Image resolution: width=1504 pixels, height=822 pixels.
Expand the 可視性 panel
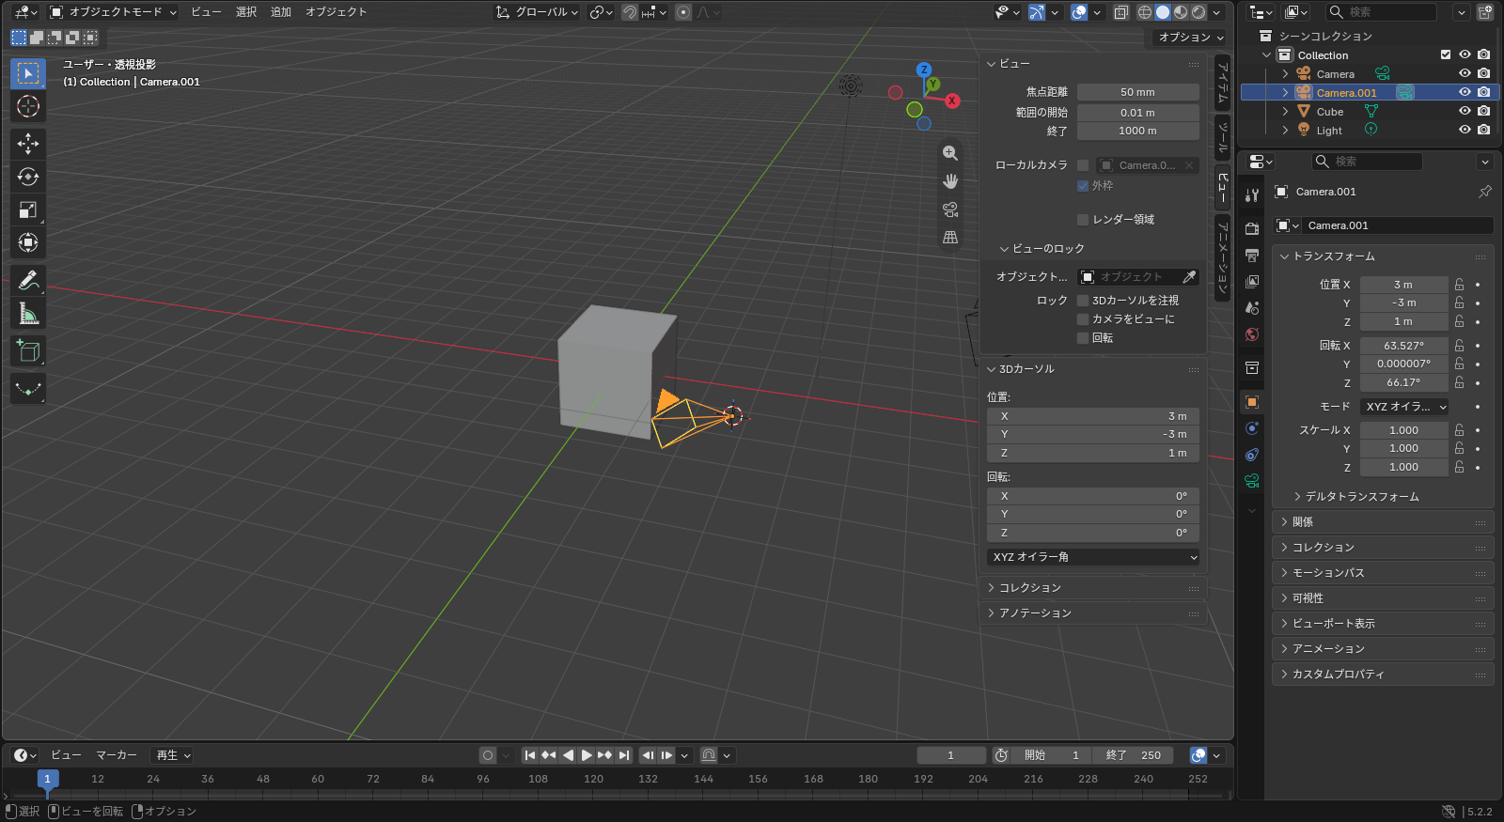1383,598
